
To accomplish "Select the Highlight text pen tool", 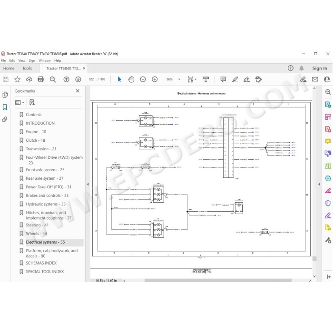I will click(235, 79).
